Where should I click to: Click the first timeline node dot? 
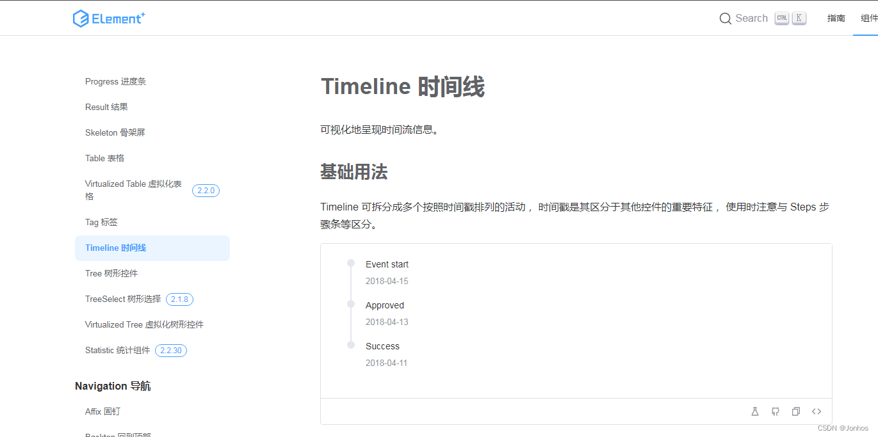tap(351, 263)
